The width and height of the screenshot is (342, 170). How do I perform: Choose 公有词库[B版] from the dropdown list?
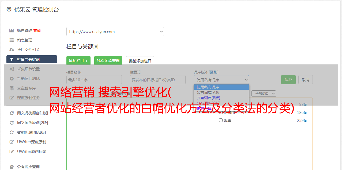coord(221,98)
